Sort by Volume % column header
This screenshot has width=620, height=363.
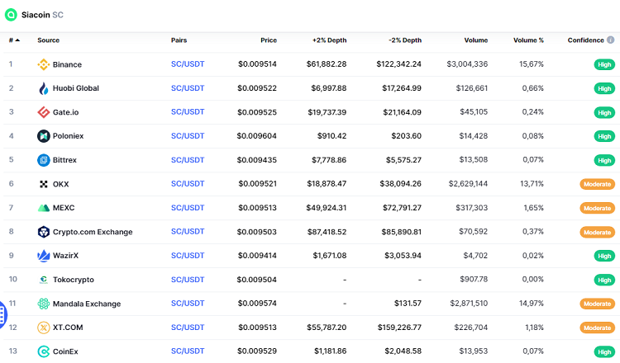coord(528,40)
